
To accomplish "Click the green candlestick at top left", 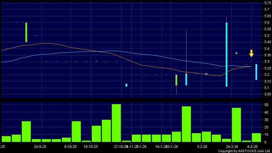I will coord(26,32).
